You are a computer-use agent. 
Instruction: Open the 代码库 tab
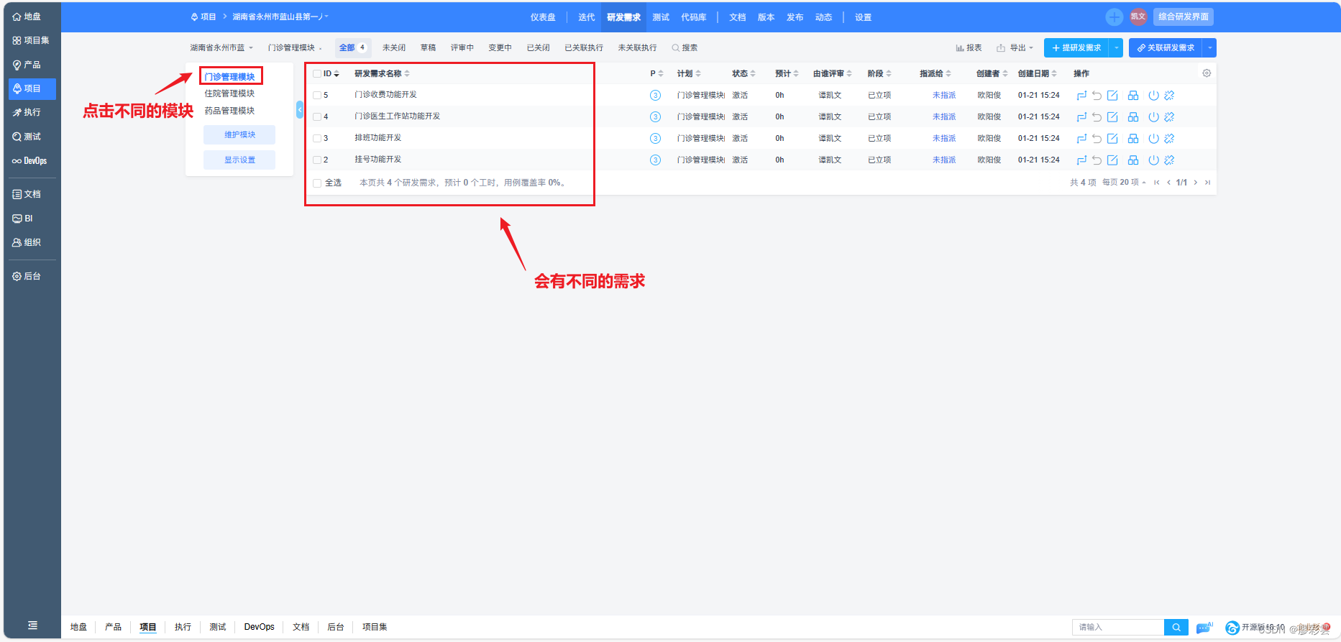coord(694,17)
